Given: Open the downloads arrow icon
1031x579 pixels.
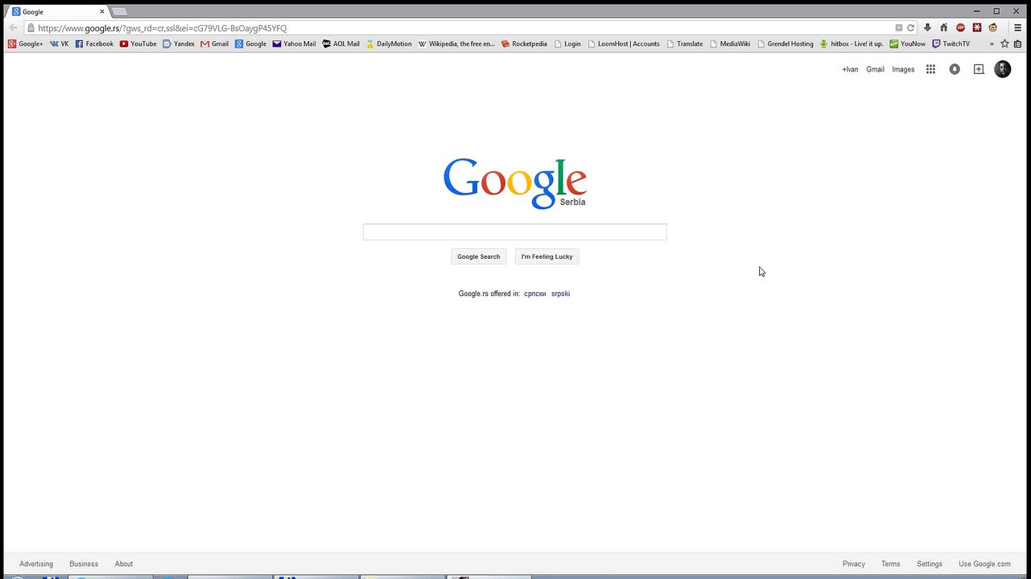Looking at the screenshot, I should coord(927,27).
